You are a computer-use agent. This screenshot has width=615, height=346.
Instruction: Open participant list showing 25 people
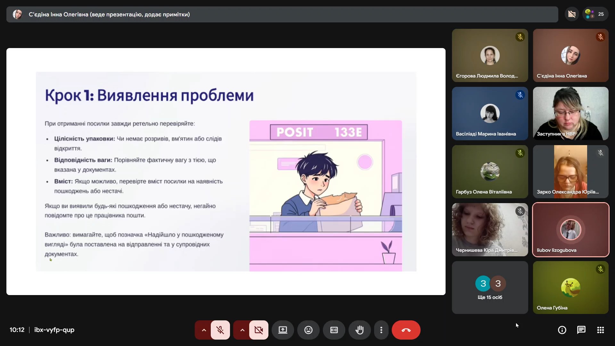pos(595,14)
